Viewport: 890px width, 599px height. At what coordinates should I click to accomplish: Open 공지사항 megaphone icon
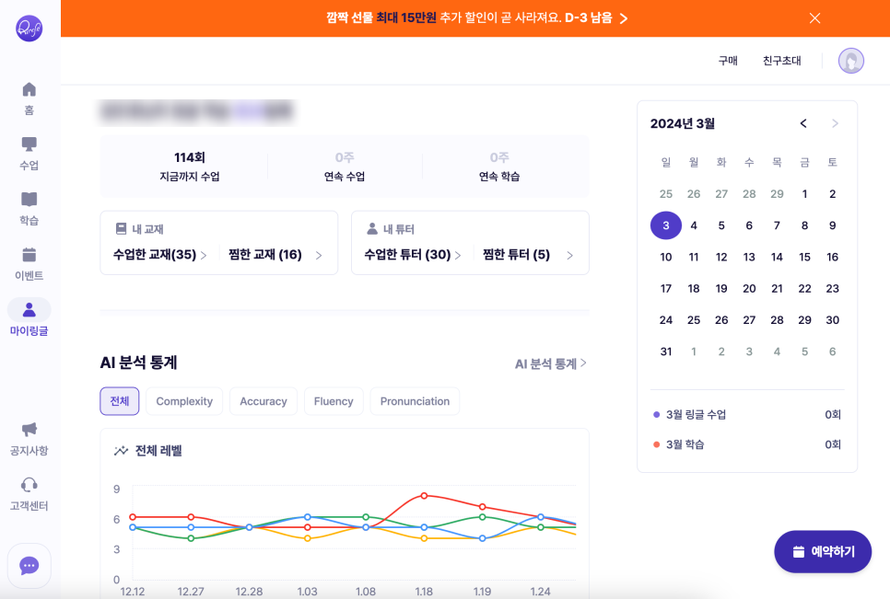(29, 430)
